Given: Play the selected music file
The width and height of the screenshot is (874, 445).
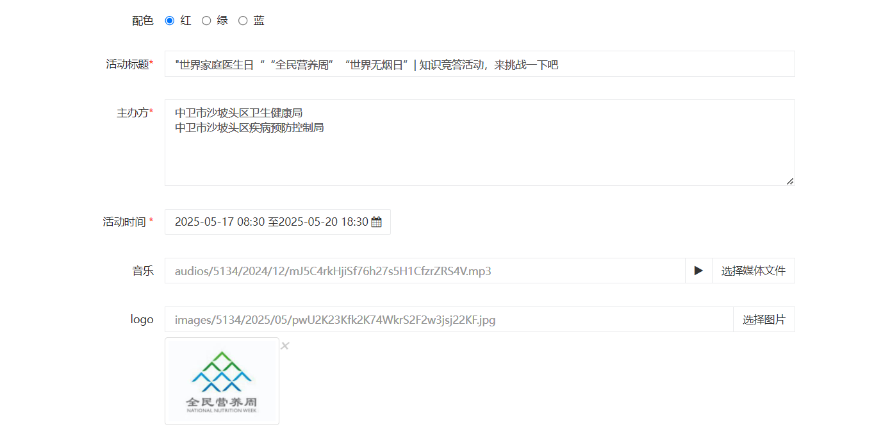Looking at the screenshot, I should tap(698, 271).
